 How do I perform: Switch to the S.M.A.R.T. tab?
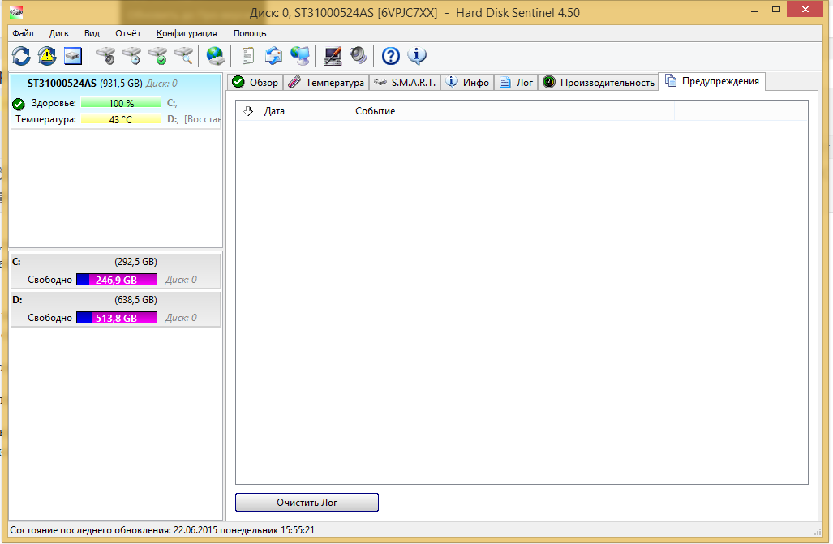[x=406, y=83]
